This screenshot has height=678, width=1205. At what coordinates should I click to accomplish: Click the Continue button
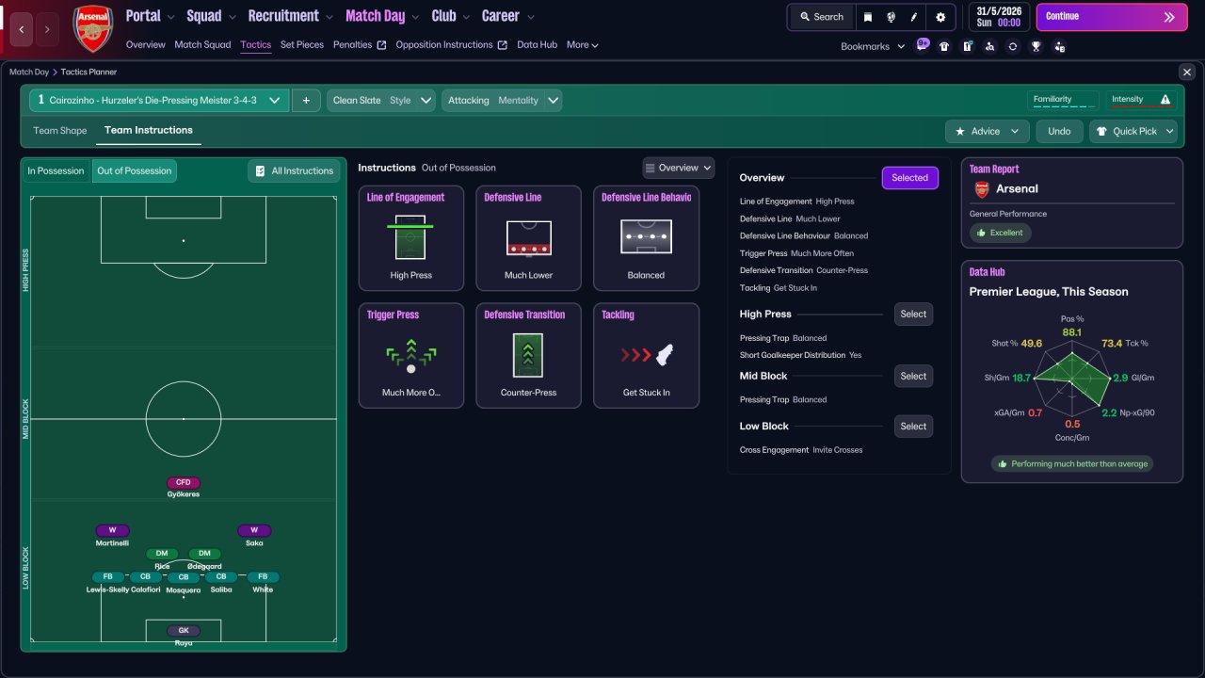click(x=1112, y=17)
